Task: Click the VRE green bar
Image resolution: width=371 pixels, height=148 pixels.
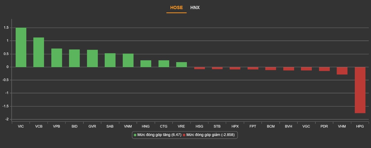Action: point(181,65)
